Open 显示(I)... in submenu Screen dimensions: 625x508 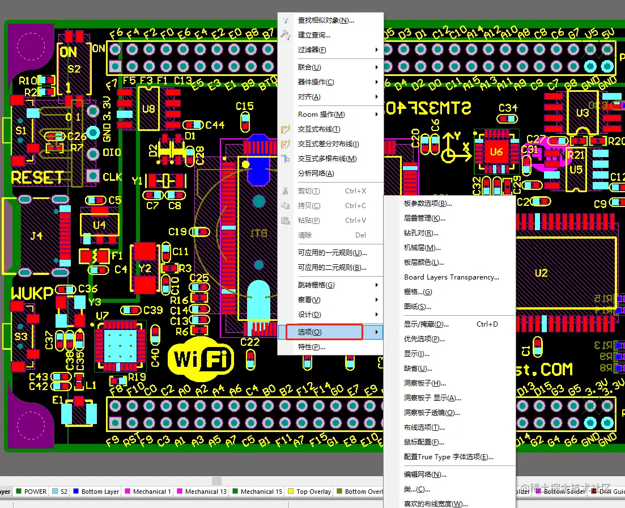(449, 354)
